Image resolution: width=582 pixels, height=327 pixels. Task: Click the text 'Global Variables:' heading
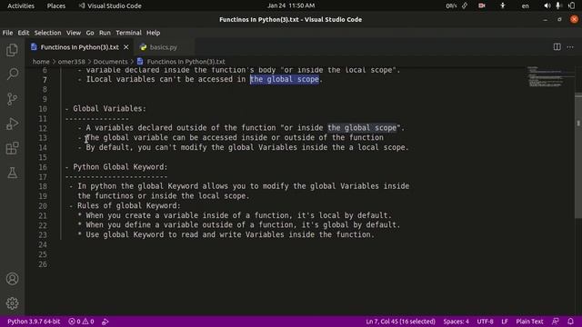(x=109, y=109)
